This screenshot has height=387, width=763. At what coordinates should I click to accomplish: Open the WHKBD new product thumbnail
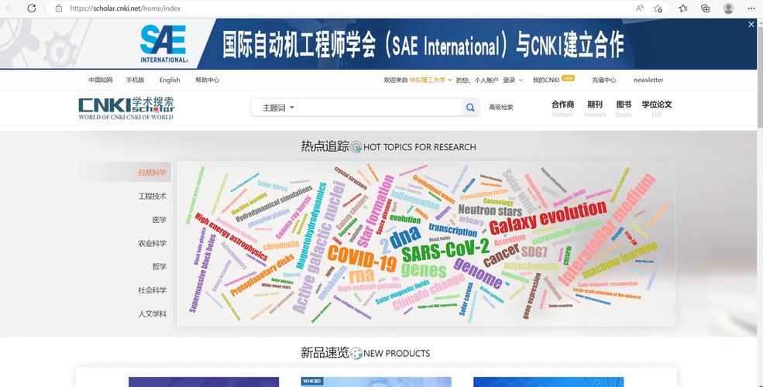click(x=376, y=382)
